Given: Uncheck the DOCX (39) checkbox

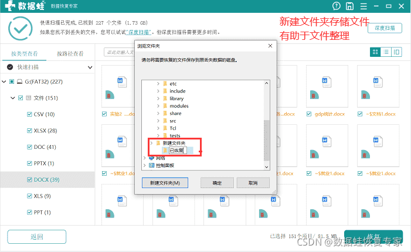Looking at the screenshot, I should pos(29,179).
